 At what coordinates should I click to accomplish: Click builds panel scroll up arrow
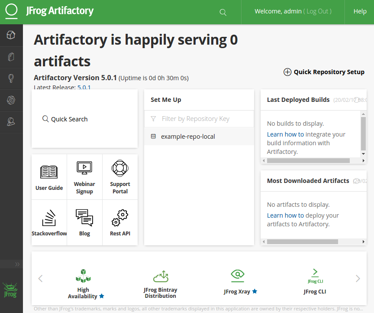pos(363,114)
